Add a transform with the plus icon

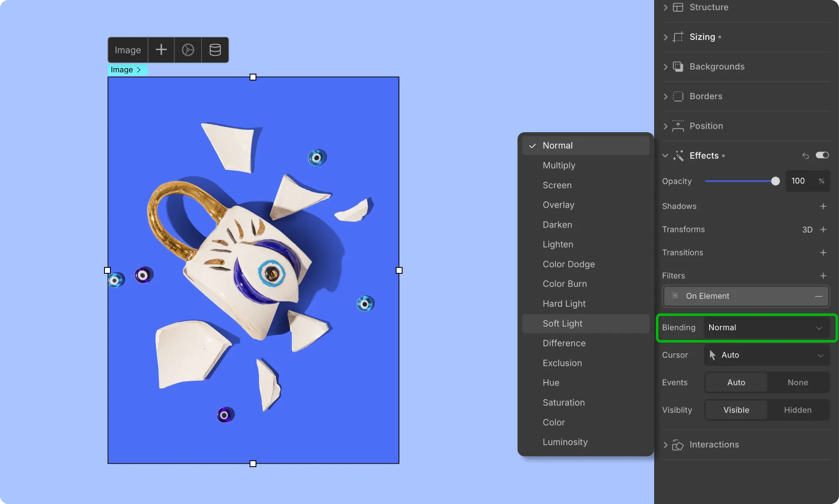823,230
